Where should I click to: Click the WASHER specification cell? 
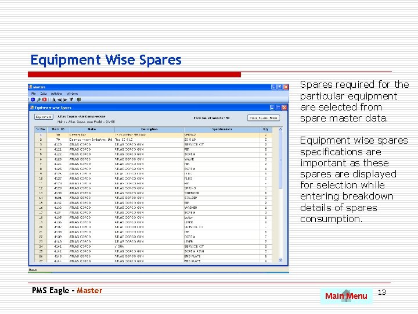point(222,208)
